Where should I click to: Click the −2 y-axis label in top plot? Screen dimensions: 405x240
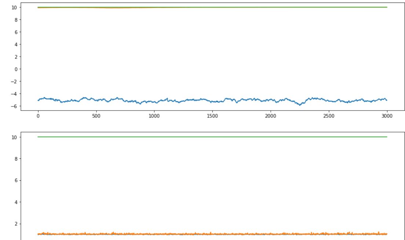[14, 81]
